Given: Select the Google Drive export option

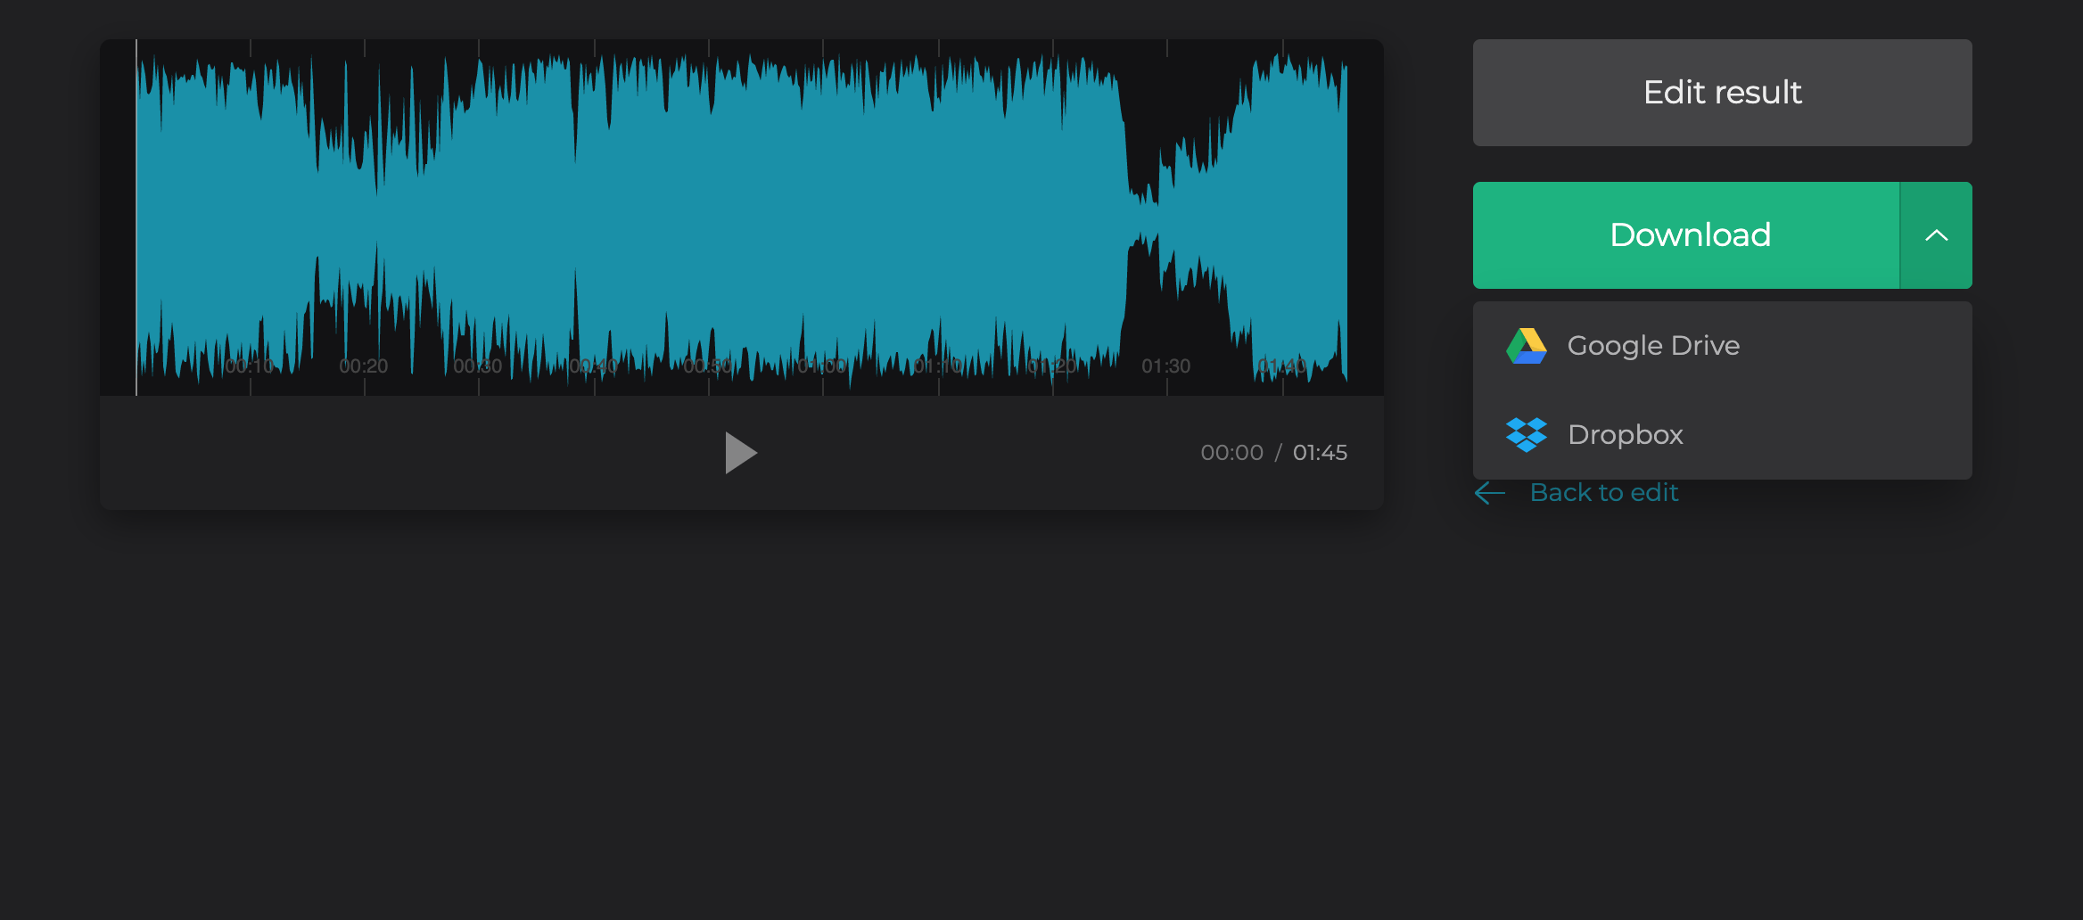Looking at the screenshot, I should point(1654,345).
